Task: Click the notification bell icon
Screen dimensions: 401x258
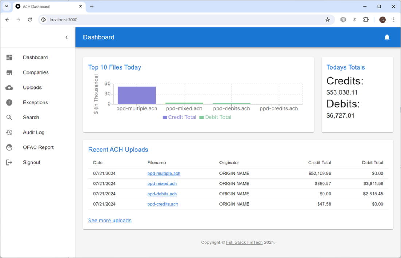Action: click(387, 37)
